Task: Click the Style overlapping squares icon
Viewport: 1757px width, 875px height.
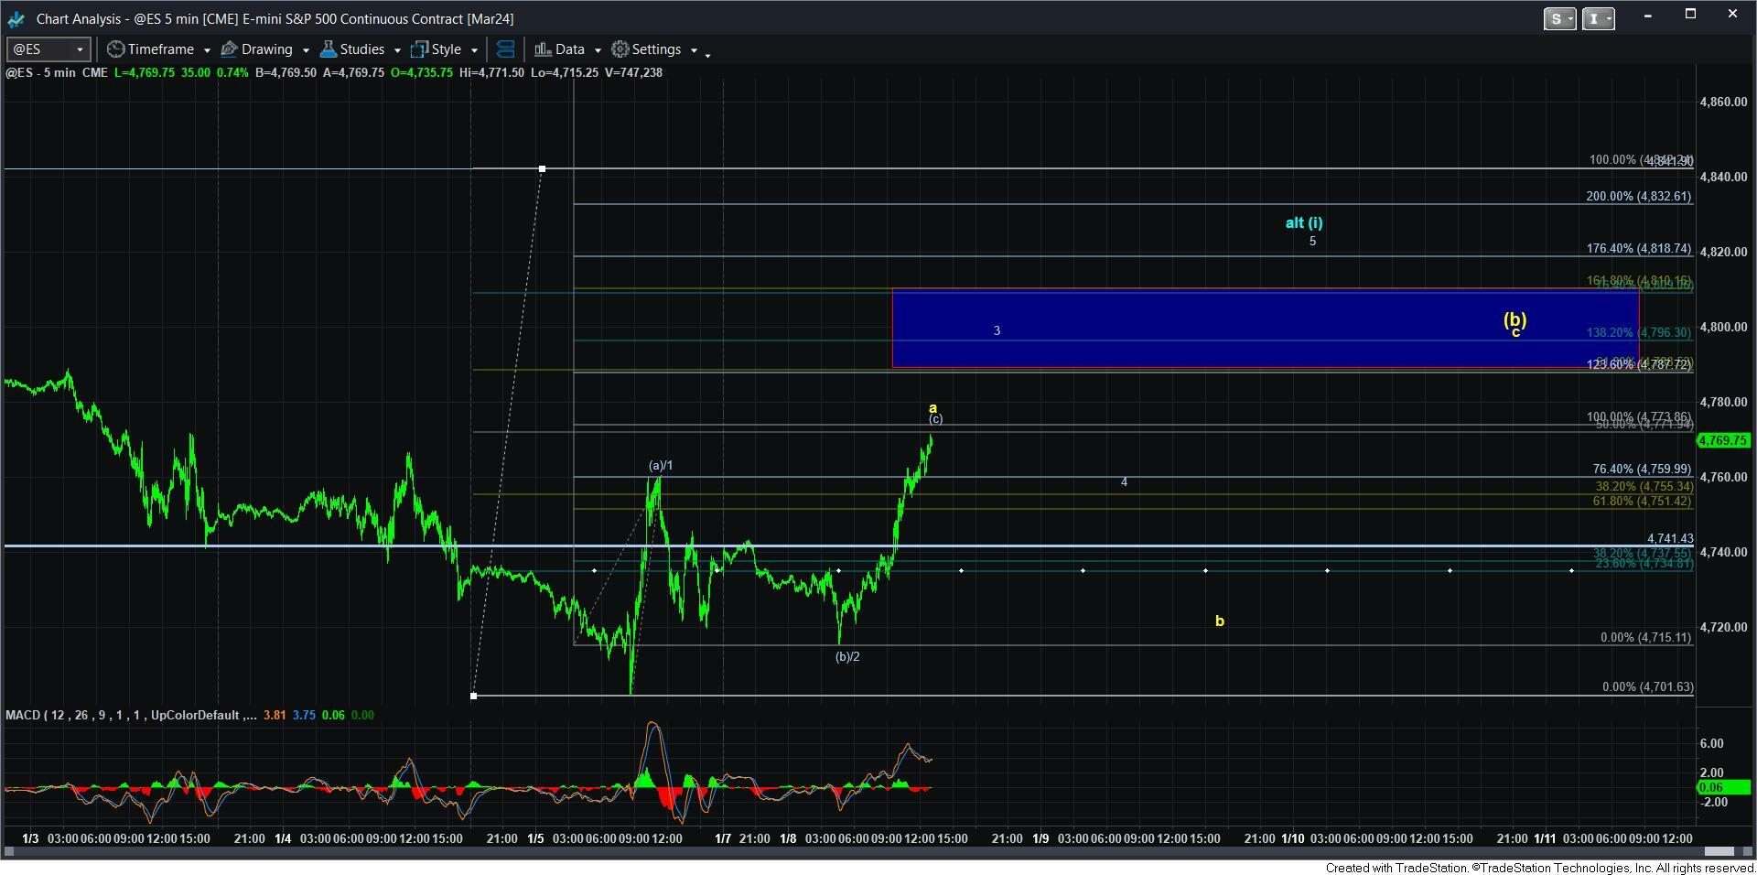Action: coord(420,49)
